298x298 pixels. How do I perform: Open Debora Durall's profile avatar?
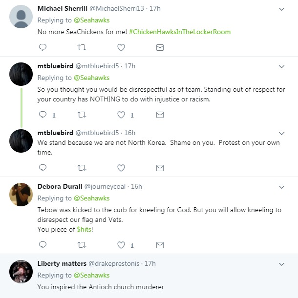point(21,195)
